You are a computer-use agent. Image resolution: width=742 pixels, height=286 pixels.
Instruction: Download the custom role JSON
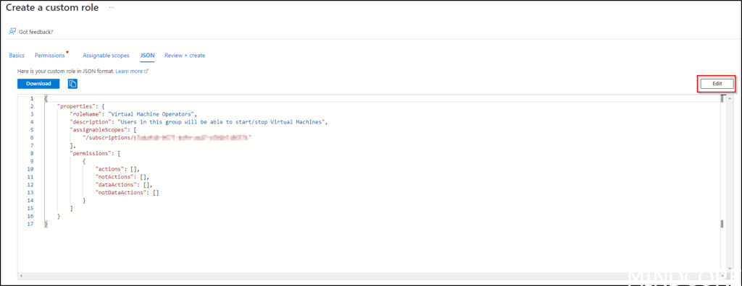38,84
